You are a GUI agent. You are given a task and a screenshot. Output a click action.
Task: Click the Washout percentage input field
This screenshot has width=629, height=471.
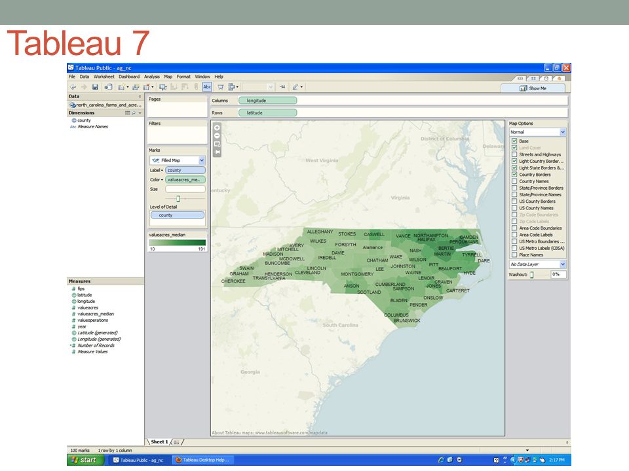(x=558, y=274)
